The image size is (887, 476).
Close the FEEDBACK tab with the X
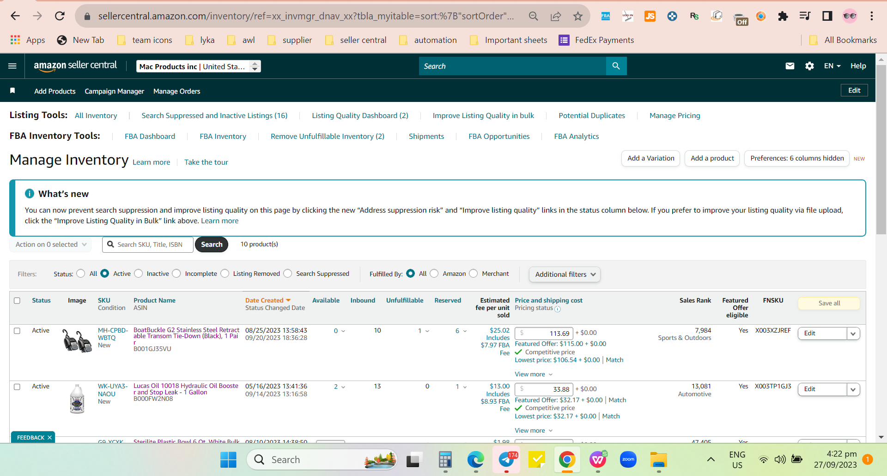[x=49, y=438]
